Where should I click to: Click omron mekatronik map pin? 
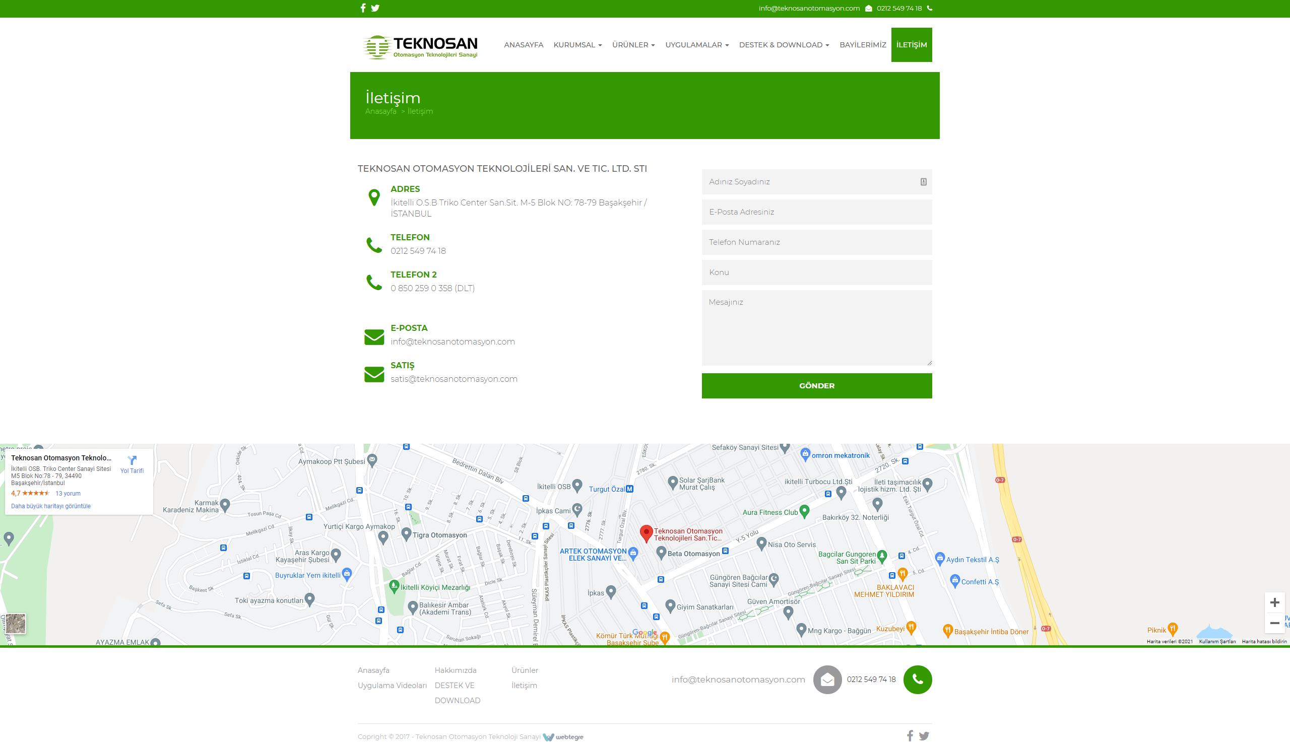(805, 454)
